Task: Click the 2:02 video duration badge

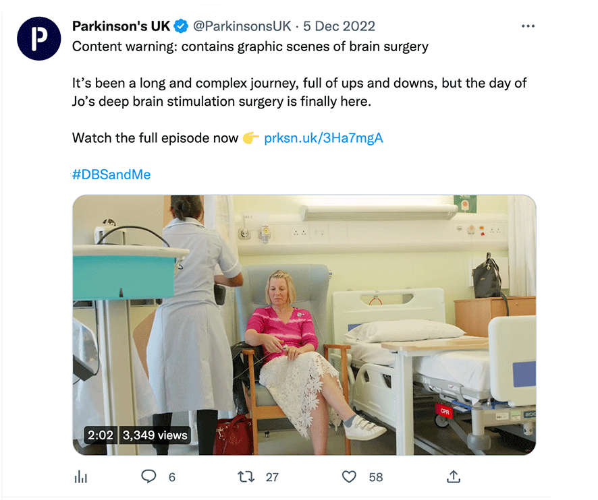Action: [101, 435]
